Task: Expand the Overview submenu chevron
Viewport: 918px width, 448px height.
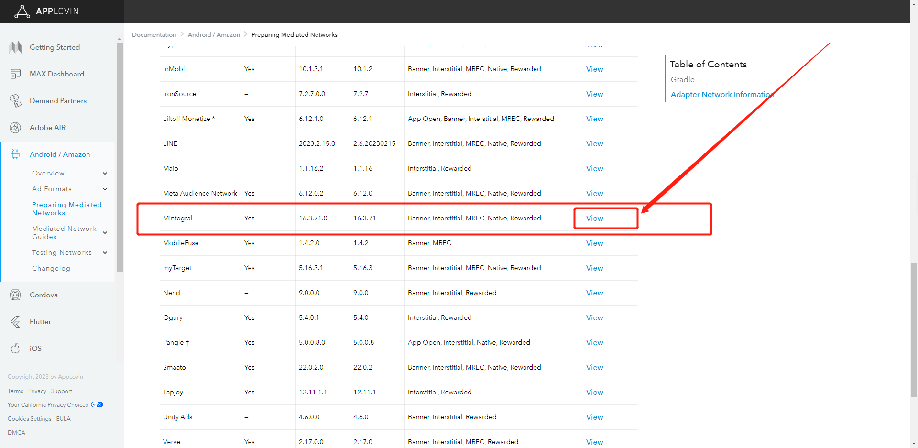Action: tap(105, 173)
